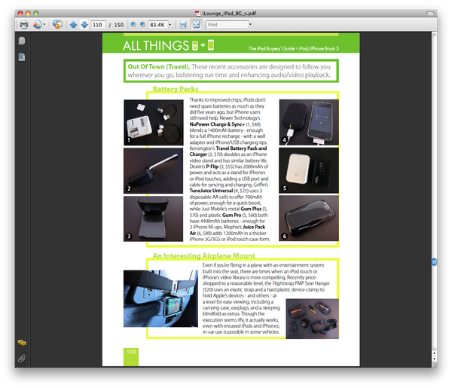Click the window toolbar toggle pill button

430,13
